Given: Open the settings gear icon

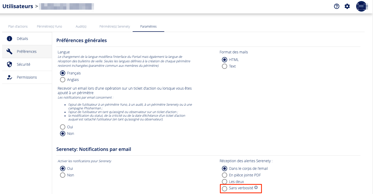Looking at the screenshot, I should point(347,6).
